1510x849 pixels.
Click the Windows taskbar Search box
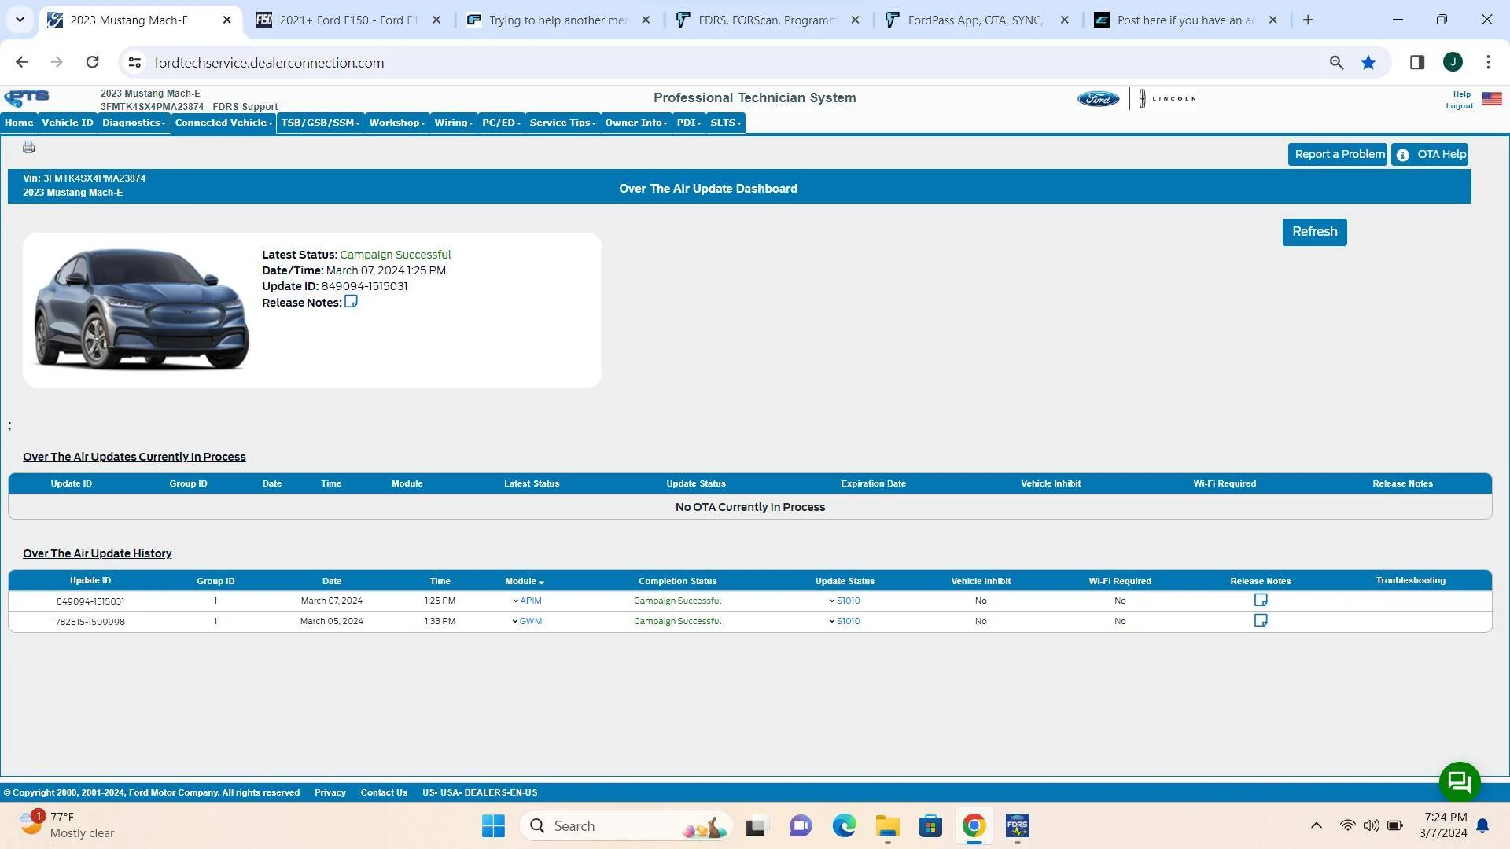(626, 826)
